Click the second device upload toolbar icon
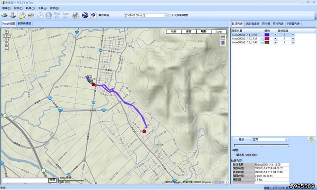This screenshot has height=190, width=317. (x=13, y=15)
